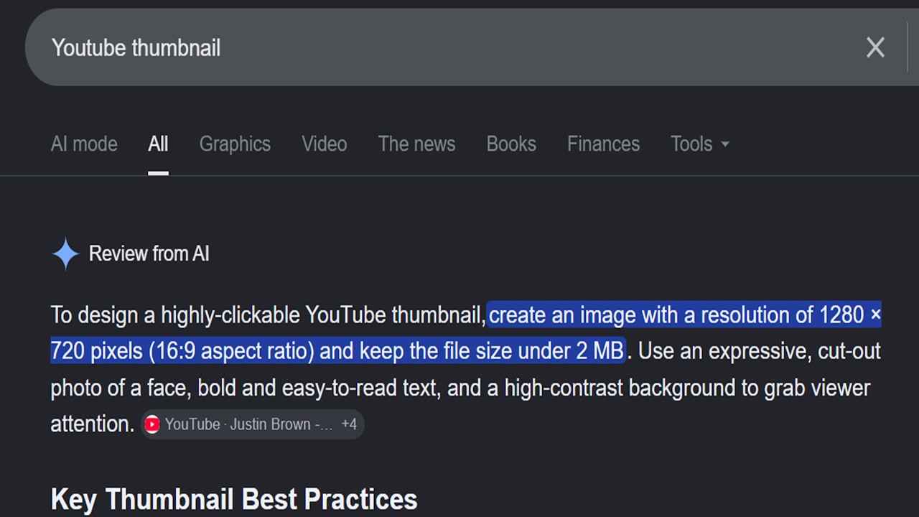Image resolution: width=919 pixels, height=517 pixels.
Task: Clear the search box with the X icon
Action: tap(875, 47)
